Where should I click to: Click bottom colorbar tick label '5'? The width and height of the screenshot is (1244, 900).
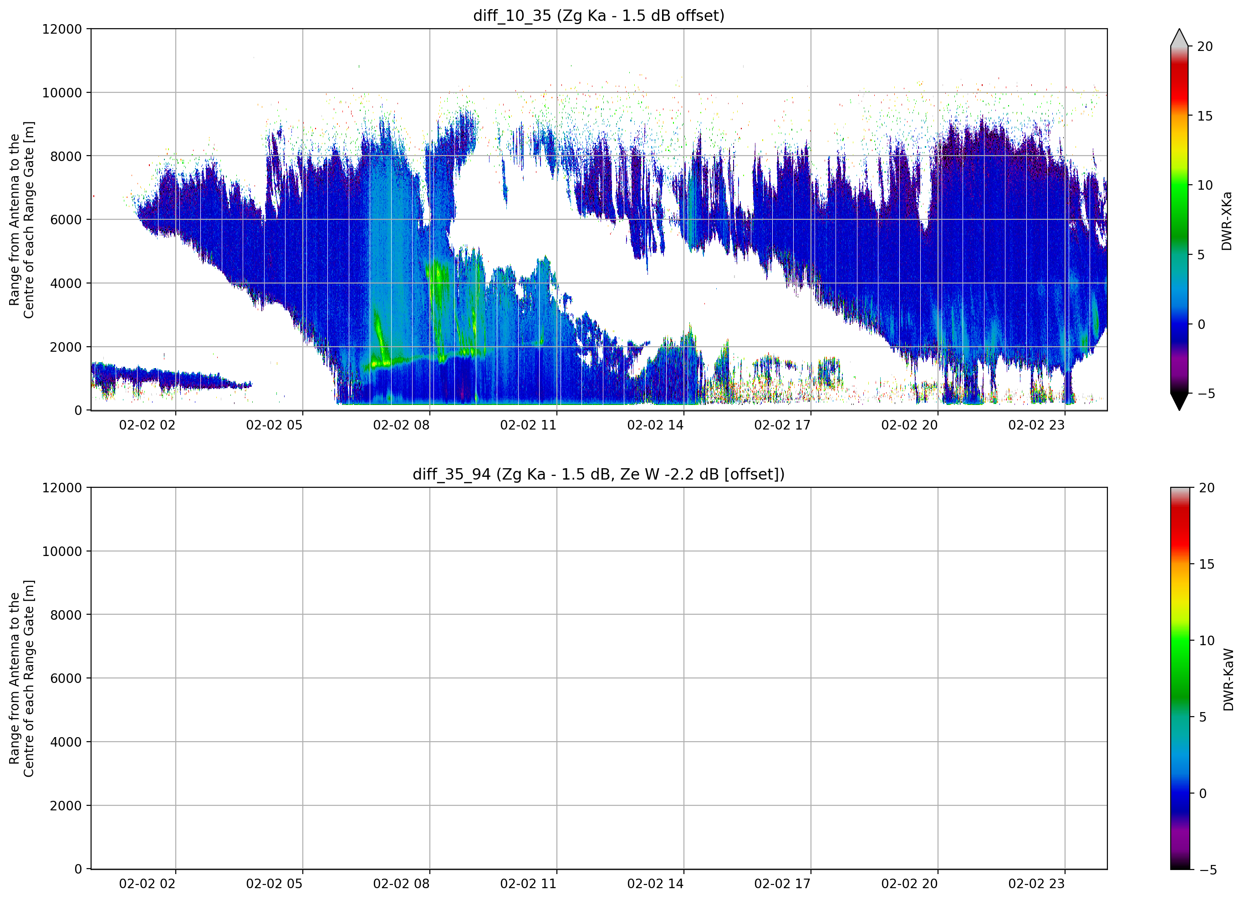click(x=1203, y=717)
